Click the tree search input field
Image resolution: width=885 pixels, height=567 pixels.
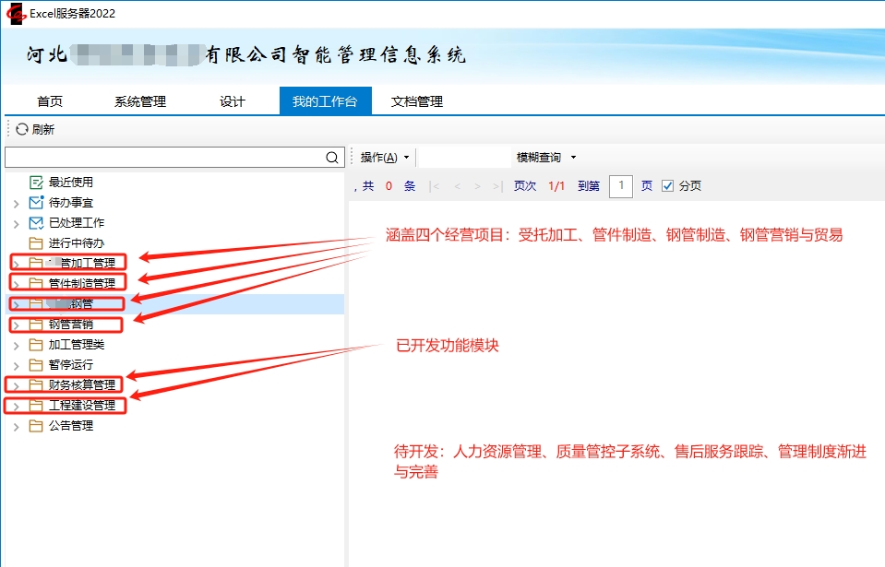coord(164,159)
